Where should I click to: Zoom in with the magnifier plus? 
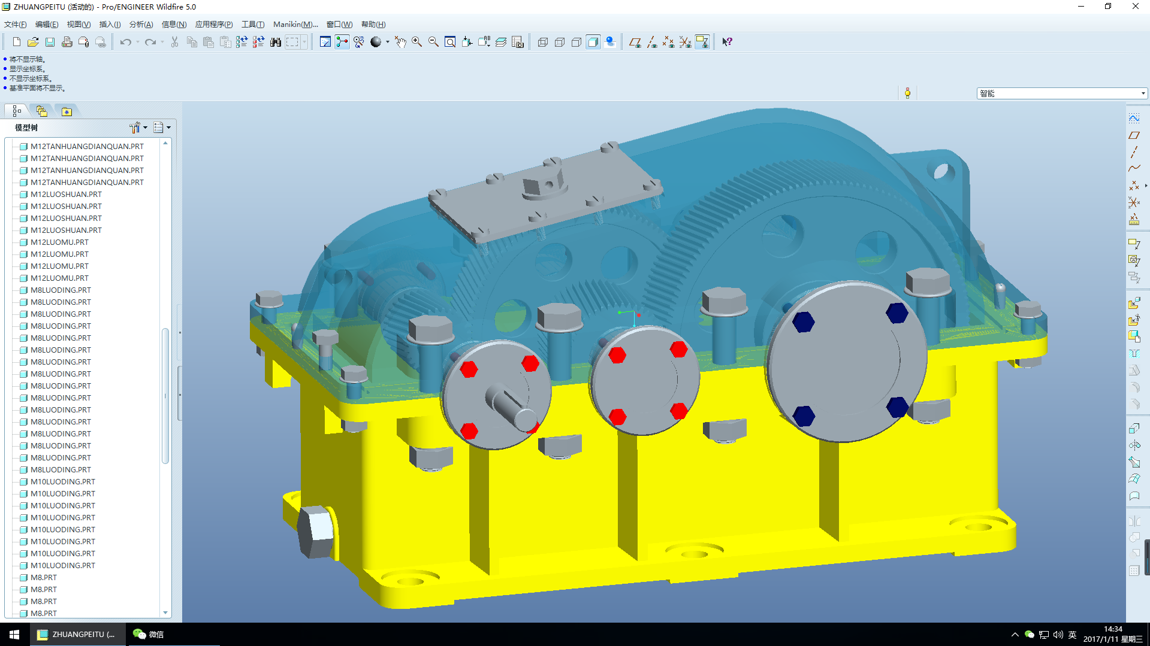point(417,42)
